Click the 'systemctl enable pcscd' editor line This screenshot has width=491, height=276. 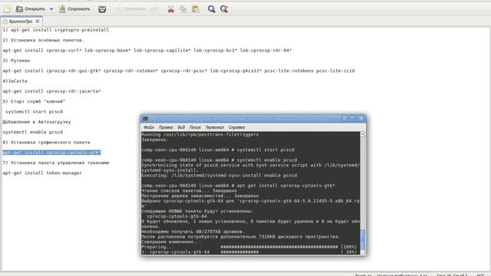click(32, 132)
